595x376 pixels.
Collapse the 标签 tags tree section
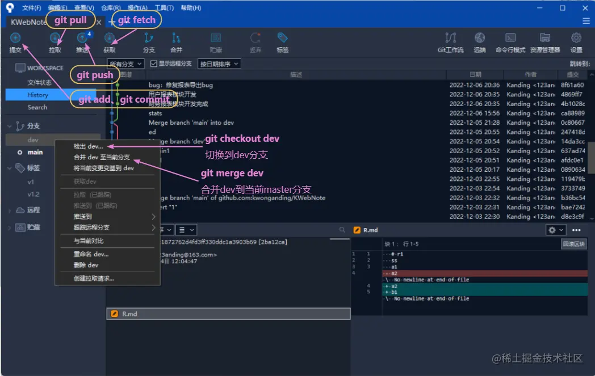click(x=10, y=167)
